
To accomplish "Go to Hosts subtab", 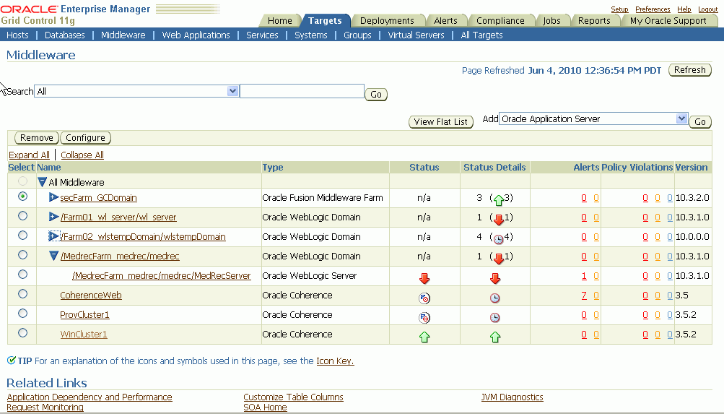I will point(17,35).
